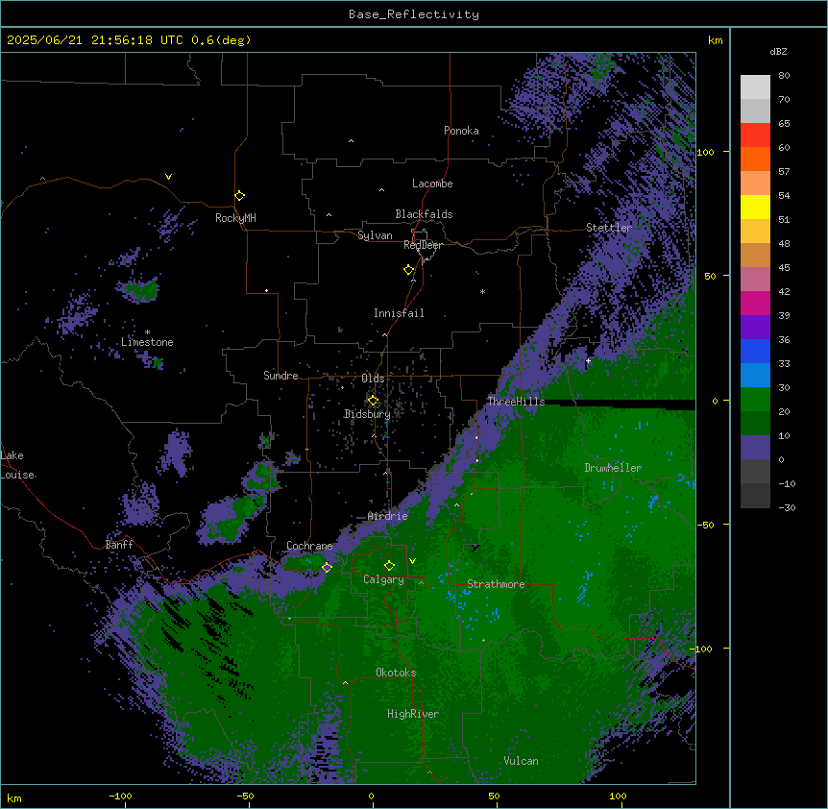Screen dimensions: 828x809
Task: Click the yellow station marker south of RedDeer
Action: pyautogui.click(x=409, y=270)
